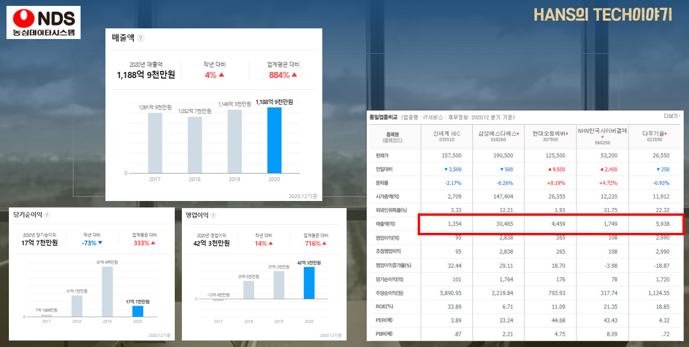Click the help icon beside 영업이익 title
The height and width of the screenshot is (347, 689).
tap(213, 215)
